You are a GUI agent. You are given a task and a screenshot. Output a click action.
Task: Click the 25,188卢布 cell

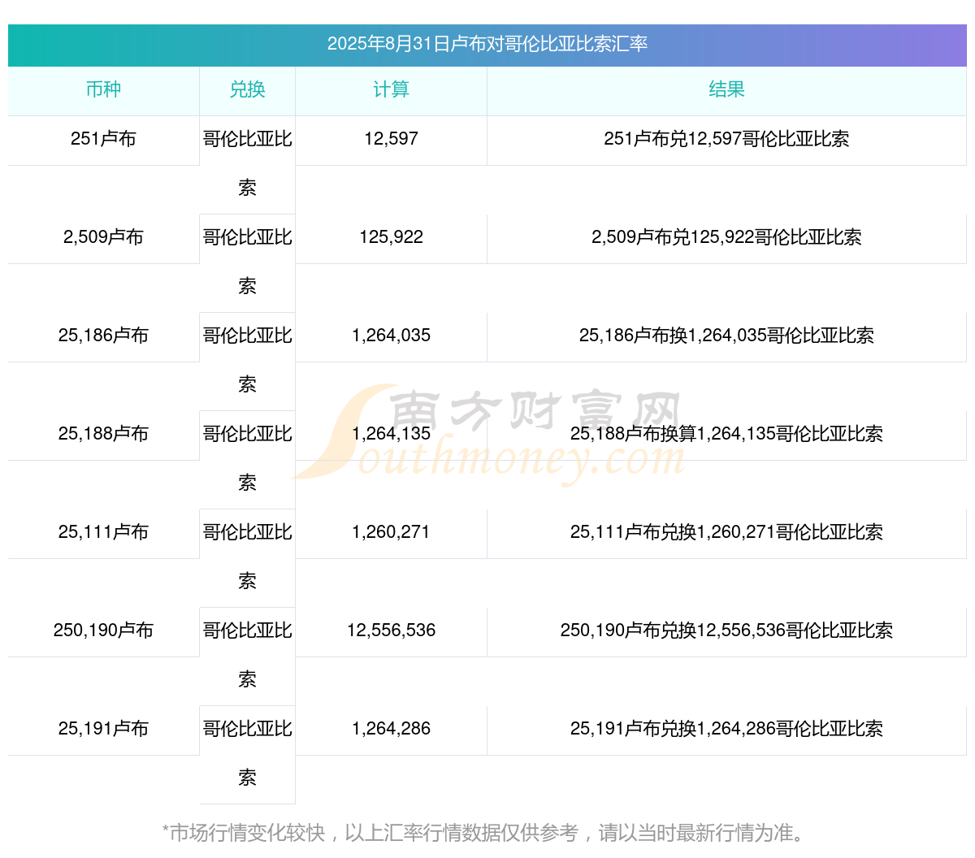(x=103, y=435)
